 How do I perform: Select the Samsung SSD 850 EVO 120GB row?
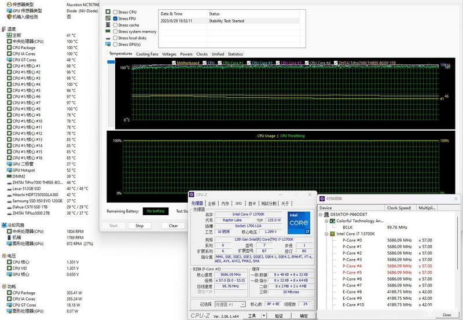(x=42, y=201)
